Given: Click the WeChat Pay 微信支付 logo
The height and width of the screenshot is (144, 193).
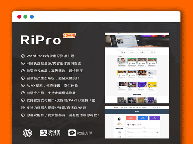Looking at the screenshot, I should [80, 132].
